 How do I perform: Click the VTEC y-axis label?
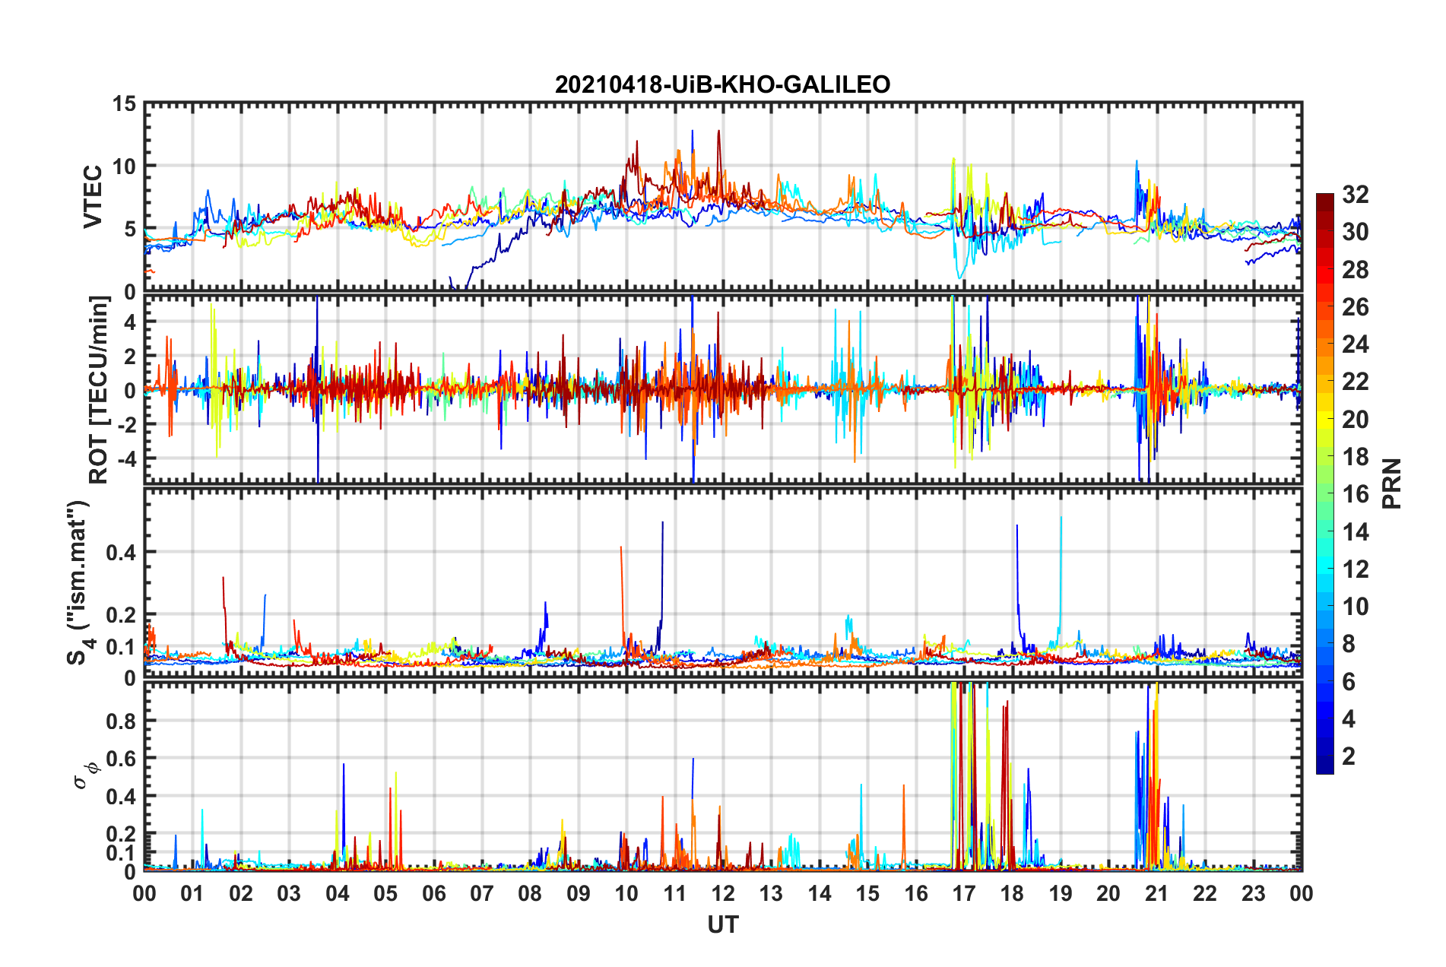click(93, 197)
